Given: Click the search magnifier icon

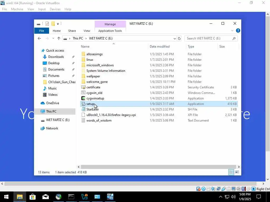Looking at the screenshot, I should (234, 38).
